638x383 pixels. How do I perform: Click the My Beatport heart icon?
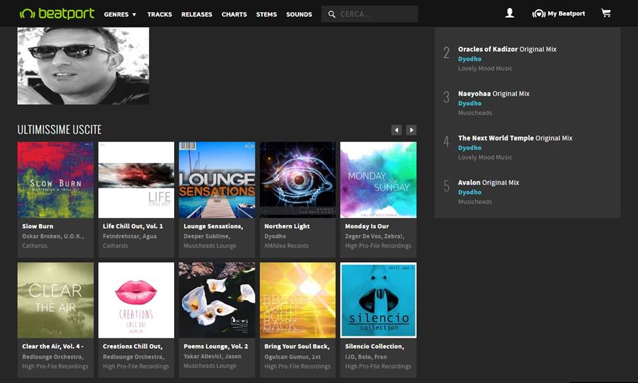538,14
